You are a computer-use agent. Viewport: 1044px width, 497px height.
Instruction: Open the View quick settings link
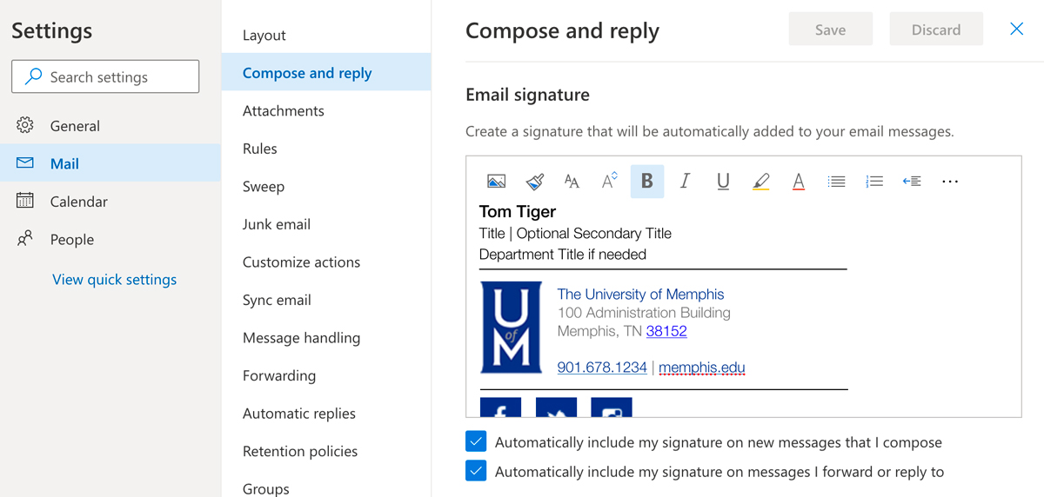click(114, 280)
